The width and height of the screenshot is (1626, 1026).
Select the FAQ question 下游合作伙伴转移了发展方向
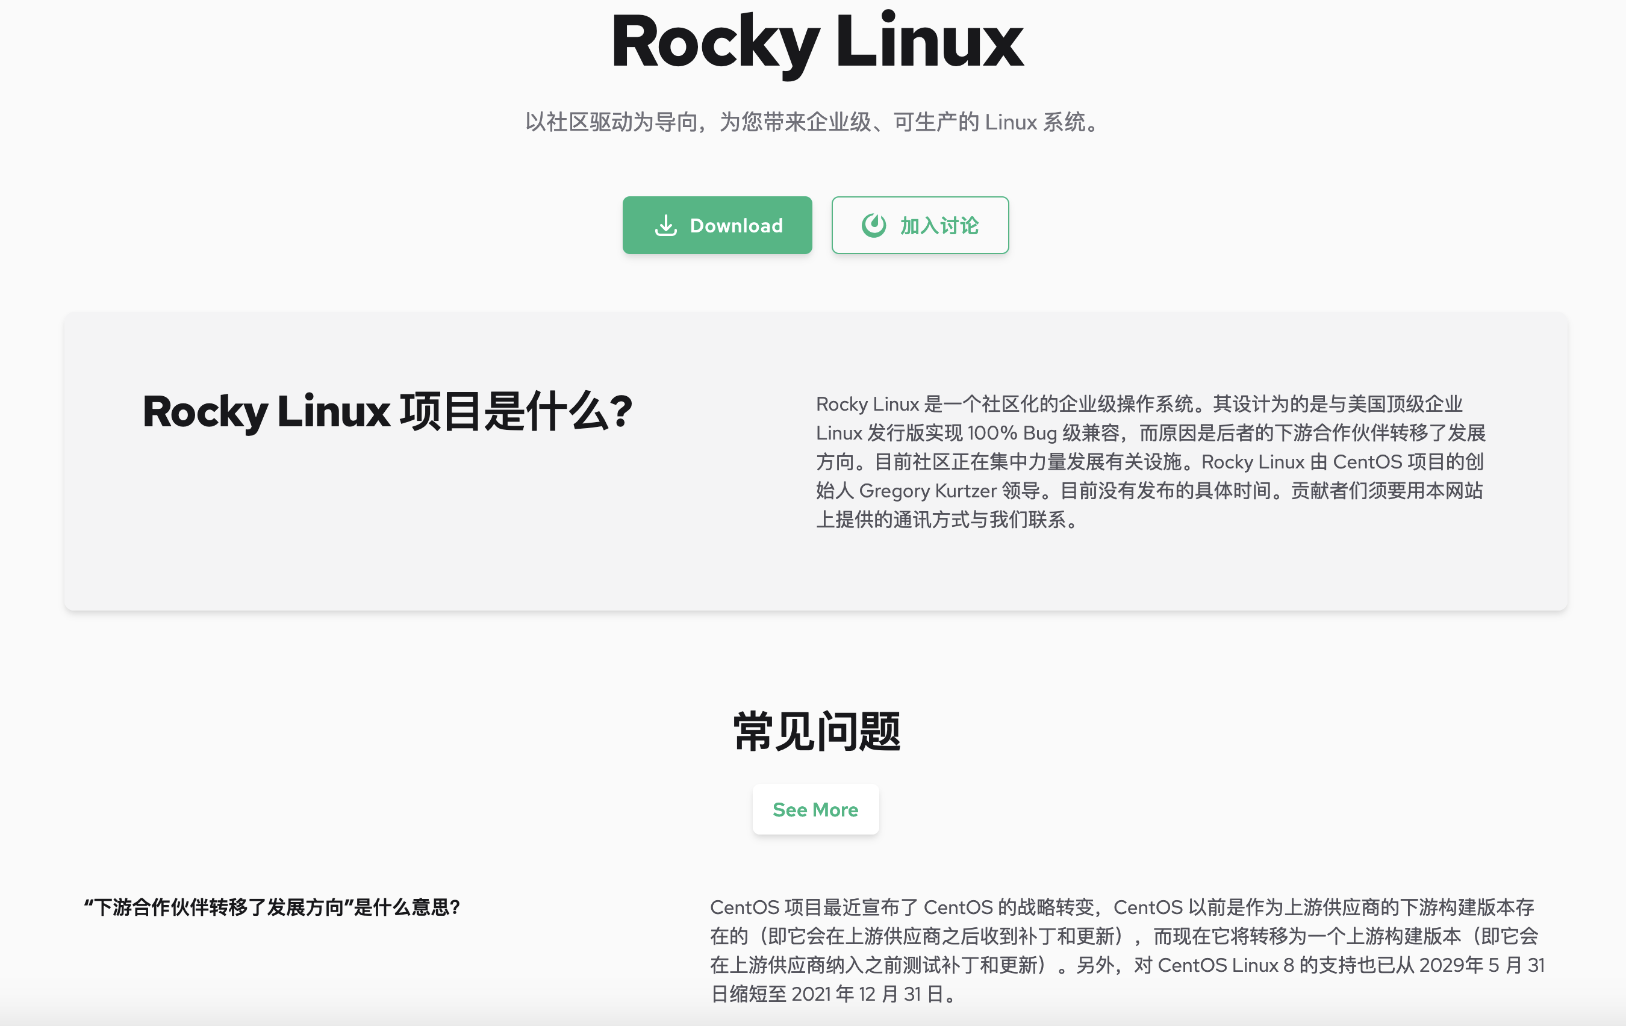[x=272, y=907]
